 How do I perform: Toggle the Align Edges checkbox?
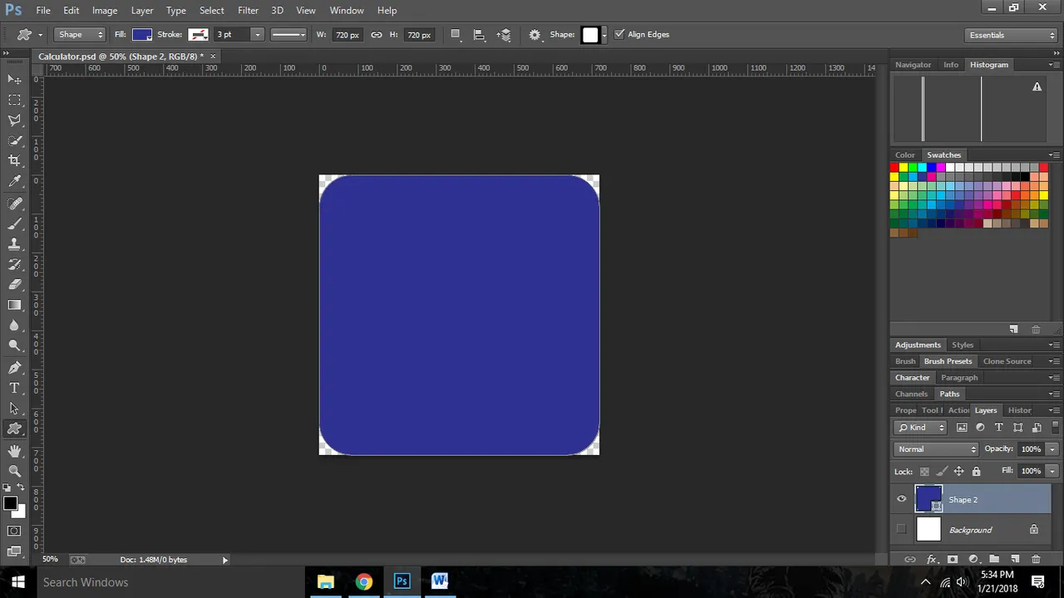click(618, 35)
